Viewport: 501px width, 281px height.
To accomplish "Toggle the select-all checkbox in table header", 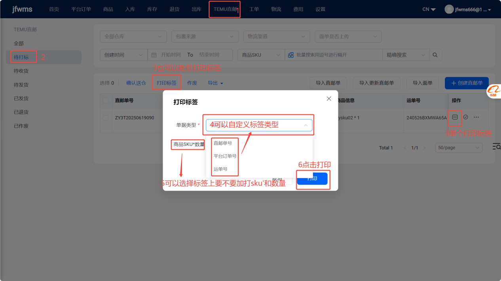I will (x=106, y=100).
